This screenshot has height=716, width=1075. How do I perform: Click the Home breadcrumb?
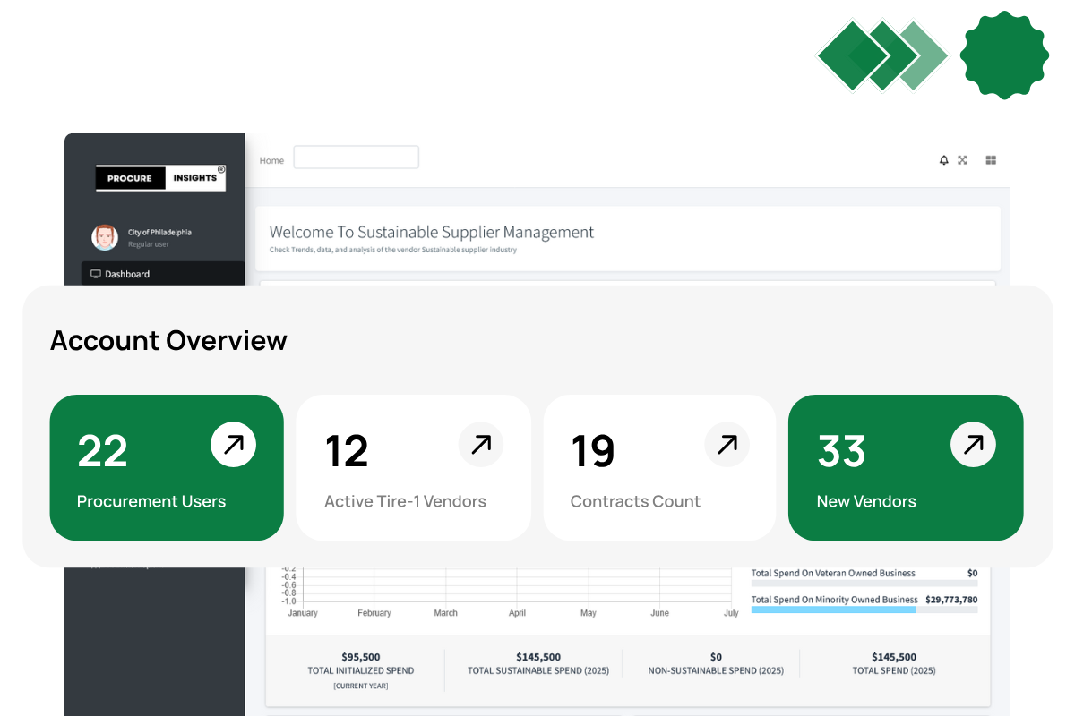point(271,160)
